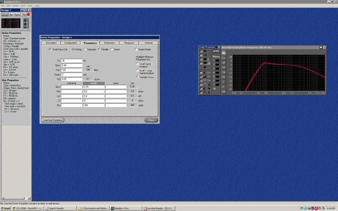Viewport: 338px width, 211px height.
Task: Open the P phase graph
Action: 224,87
